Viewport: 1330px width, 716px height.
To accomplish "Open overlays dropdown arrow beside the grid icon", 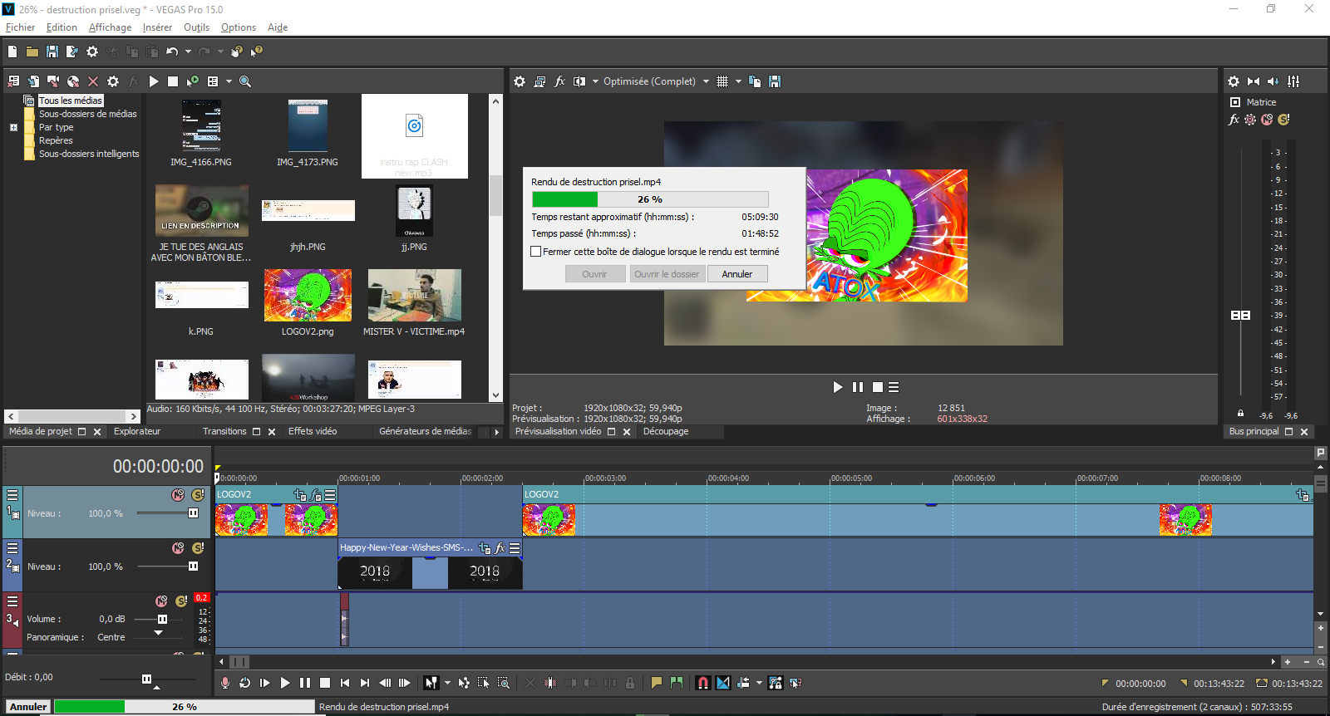I will (738, 81).
